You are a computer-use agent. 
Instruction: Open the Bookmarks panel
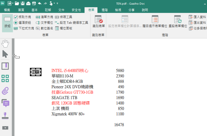coord(5,66)
